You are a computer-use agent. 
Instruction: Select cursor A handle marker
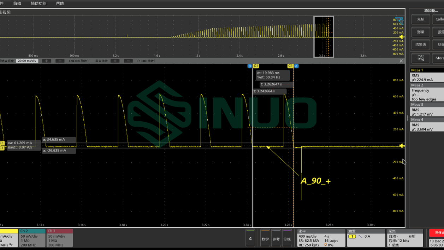(296, 66)
